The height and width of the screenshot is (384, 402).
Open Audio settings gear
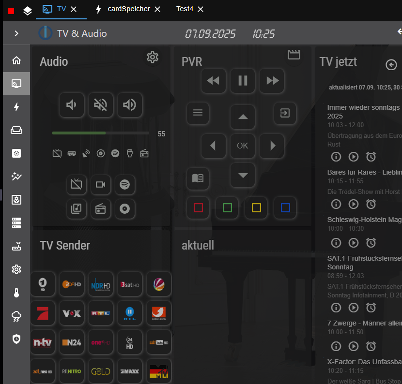[x=153, y=58]
